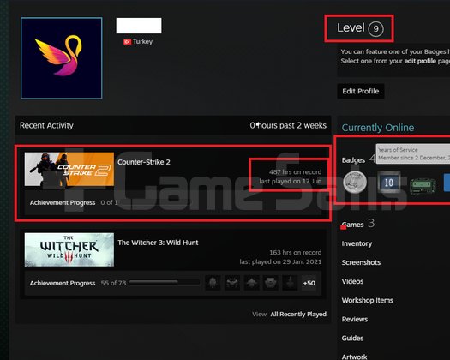Image resolution: width=450 pixels, height=360 pixels.
Task: Open the Counter-Strike 2 title link
Action: click(x=144, y=162)
